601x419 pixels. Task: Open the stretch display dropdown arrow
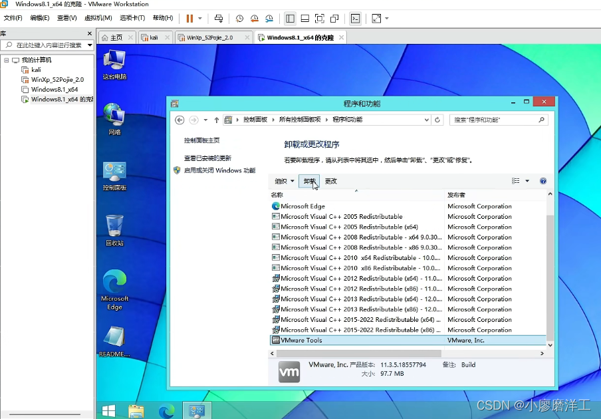[387, 19]
